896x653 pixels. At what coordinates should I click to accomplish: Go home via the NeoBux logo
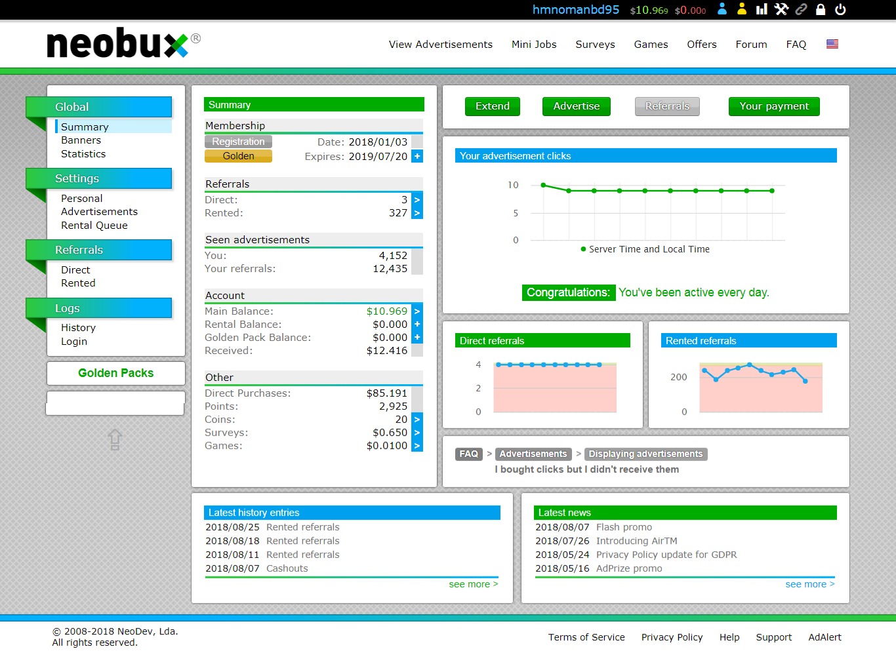pos(123,43)
